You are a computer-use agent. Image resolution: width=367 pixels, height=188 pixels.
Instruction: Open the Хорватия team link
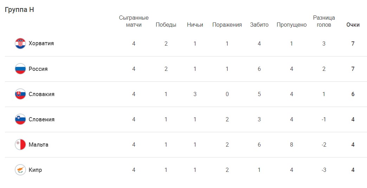41,43
